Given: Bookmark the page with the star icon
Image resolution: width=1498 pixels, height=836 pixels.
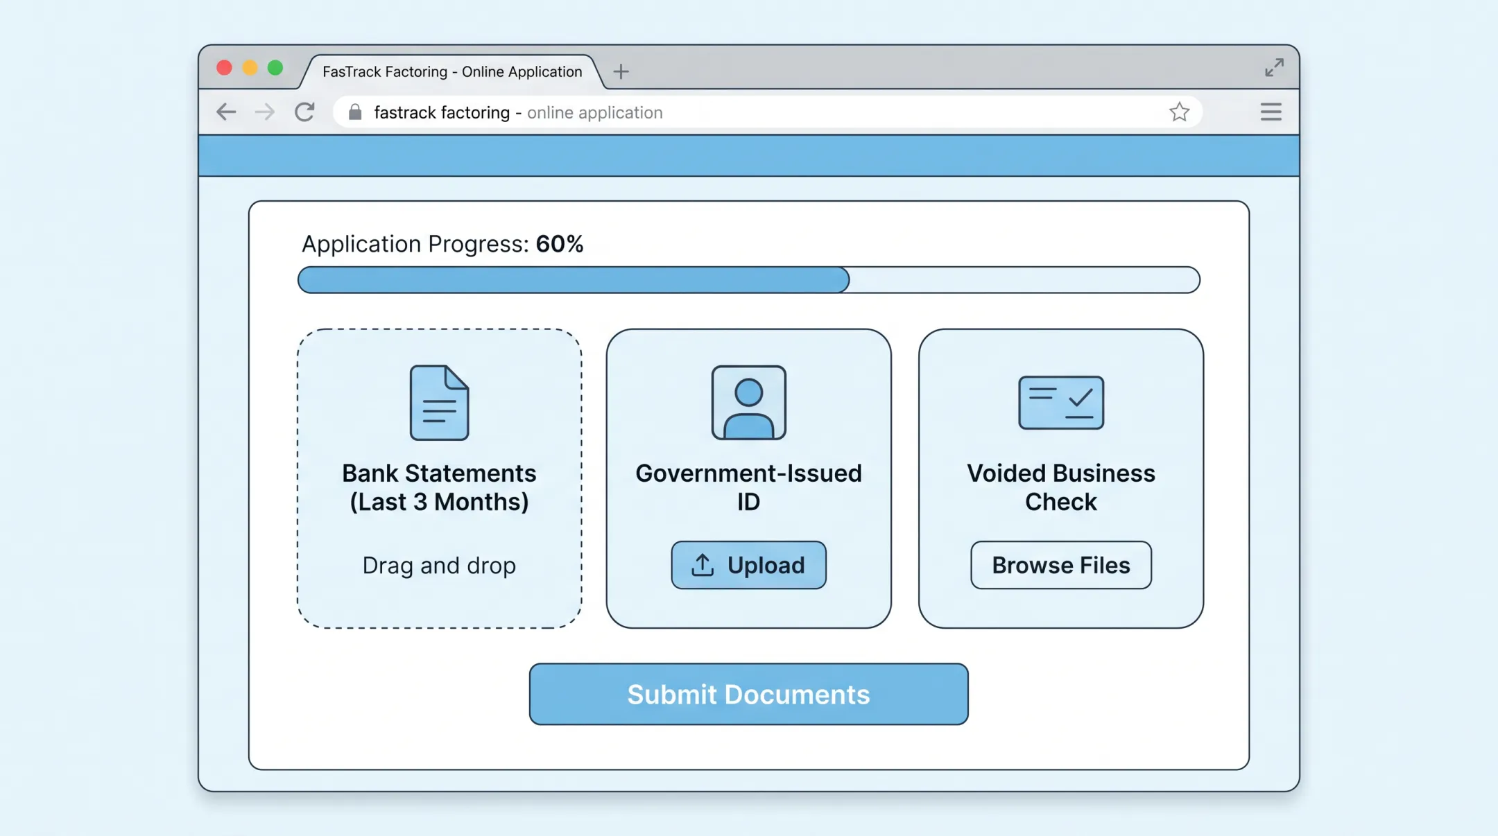Looking at the screenshot, I should (x=1179, y=112).
